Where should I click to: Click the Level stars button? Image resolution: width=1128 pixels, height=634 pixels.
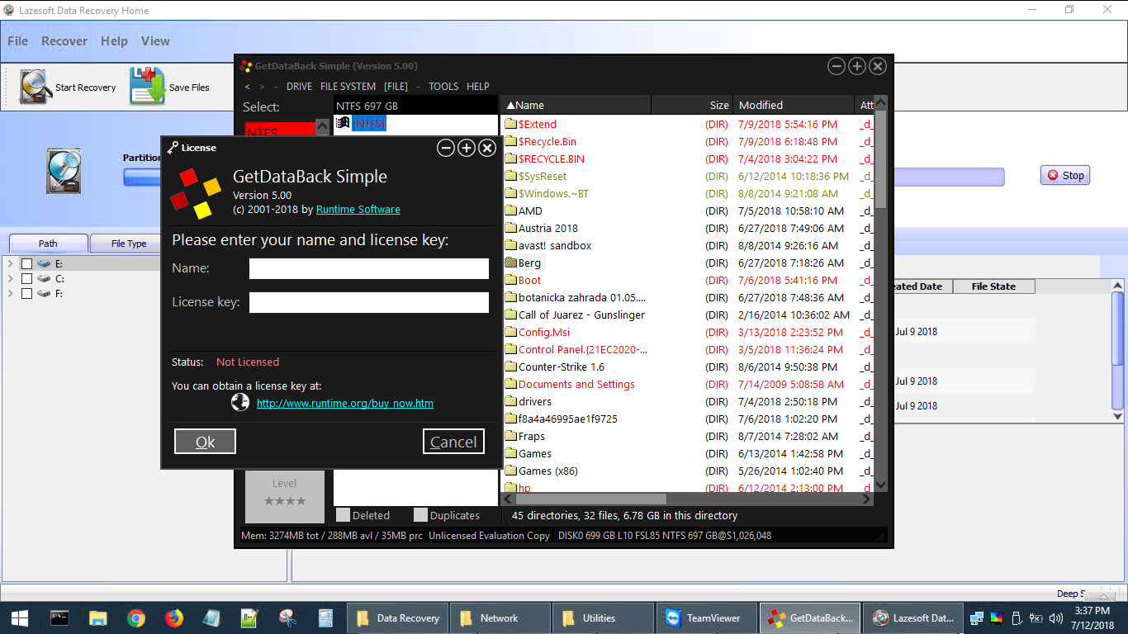pyautogui.click(x=285, y=496)
